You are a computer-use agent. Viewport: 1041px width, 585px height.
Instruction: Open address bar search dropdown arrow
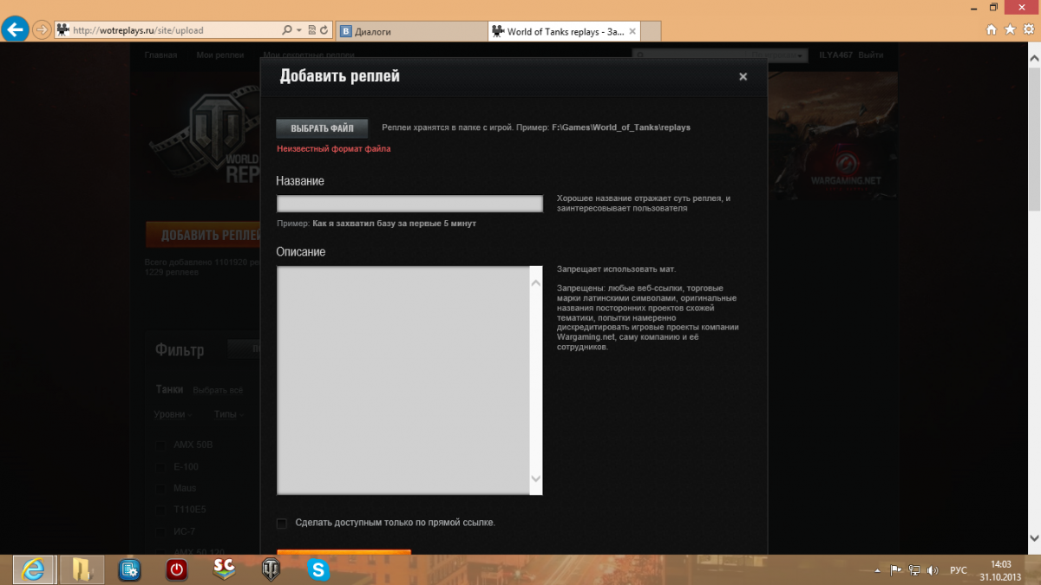[299, 30]
